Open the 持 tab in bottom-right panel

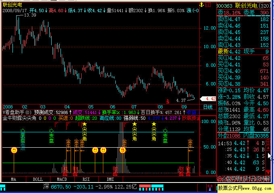(263, 179)
